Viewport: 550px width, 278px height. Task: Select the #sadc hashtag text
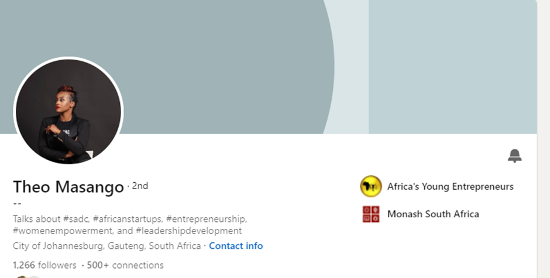point(76,219)
